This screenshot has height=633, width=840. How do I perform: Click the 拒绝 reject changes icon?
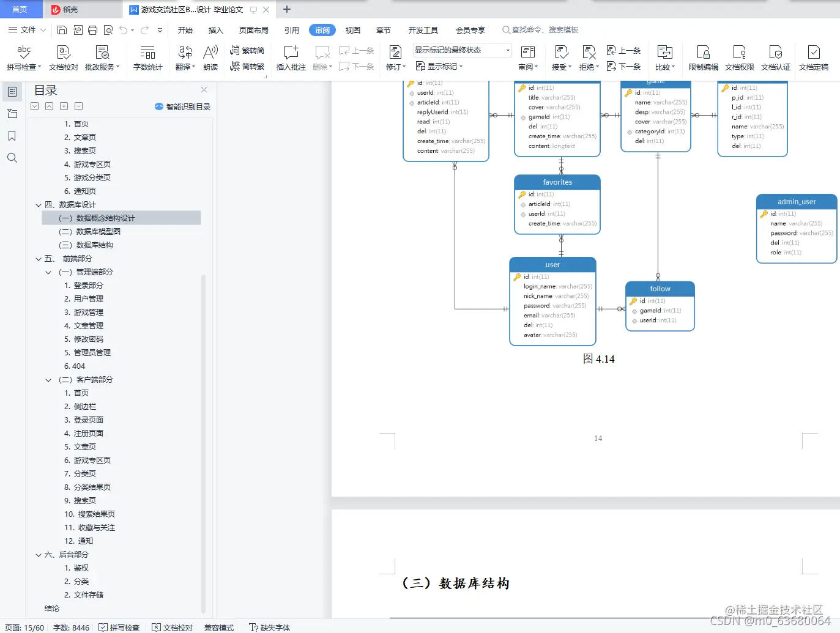(589, 53)
